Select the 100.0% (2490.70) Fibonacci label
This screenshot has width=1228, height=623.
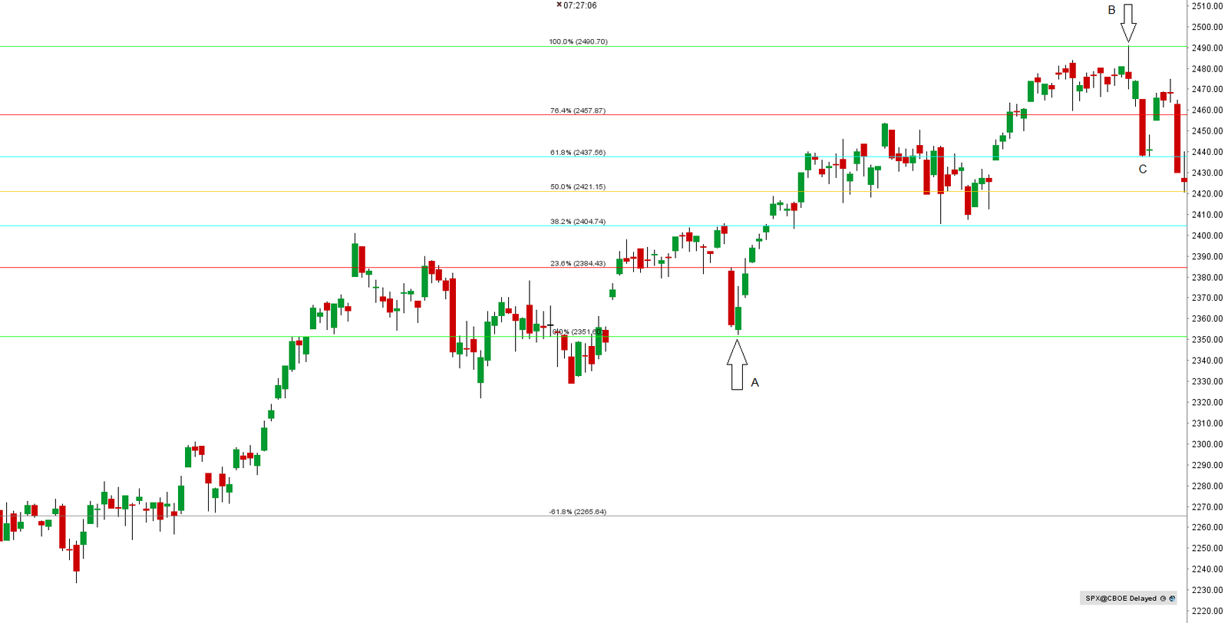coord(578,41)
